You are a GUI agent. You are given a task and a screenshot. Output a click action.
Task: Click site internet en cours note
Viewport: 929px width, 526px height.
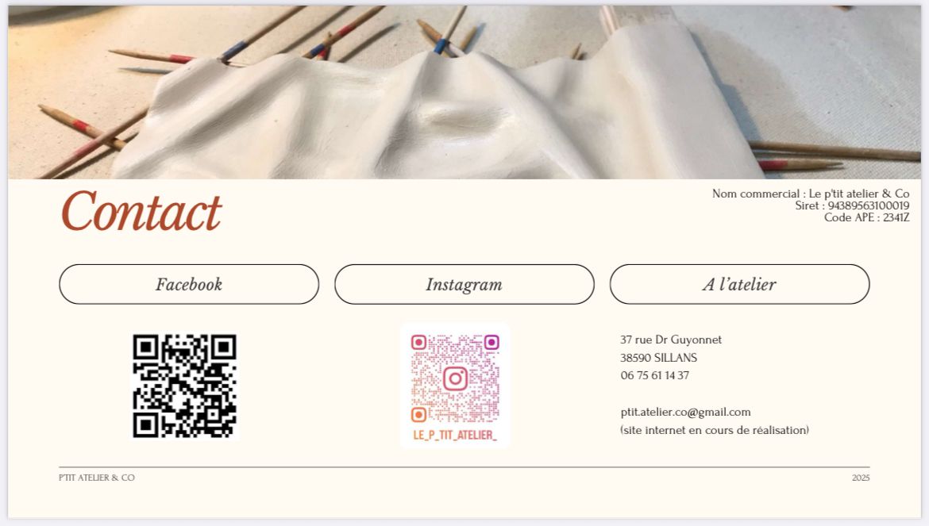[x=715, y=430]
